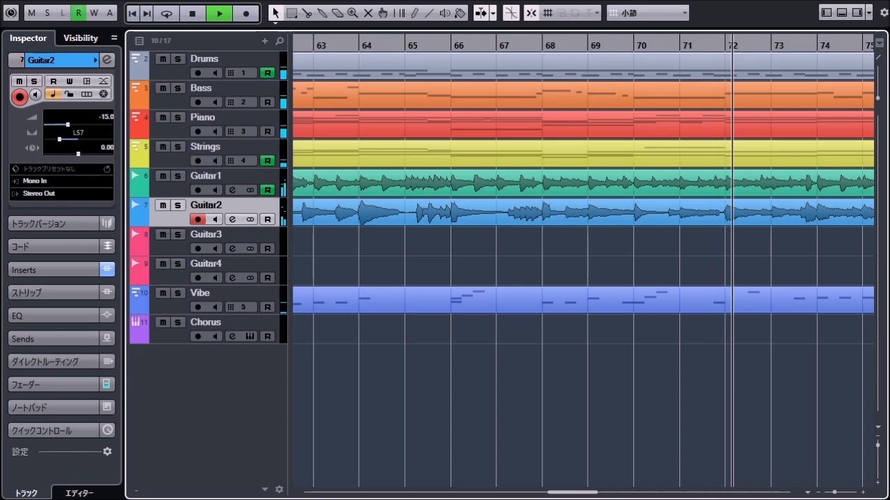Viewport: 890px width, 500px height.
Task: Select the Mute X tool
Action: click(x=368, y=13)
